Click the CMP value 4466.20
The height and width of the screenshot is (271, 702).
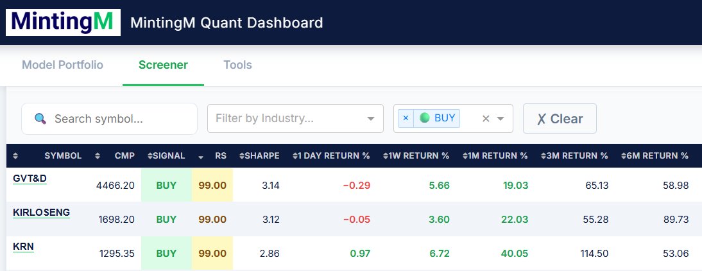point(116,186)
